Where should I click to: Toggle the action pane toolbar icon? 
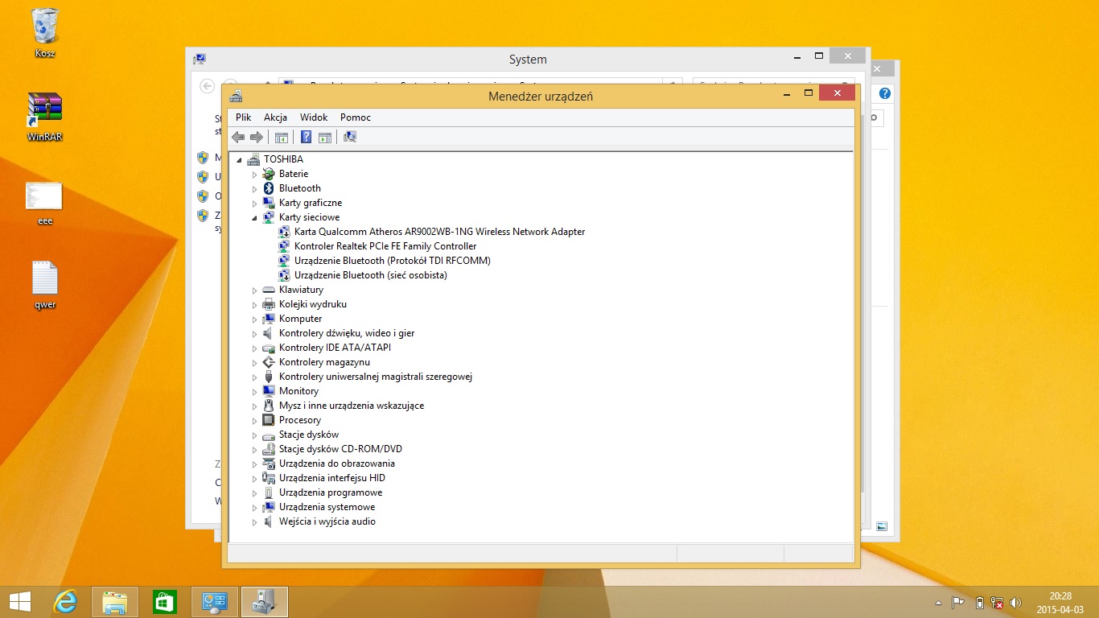tap(325, 137)
